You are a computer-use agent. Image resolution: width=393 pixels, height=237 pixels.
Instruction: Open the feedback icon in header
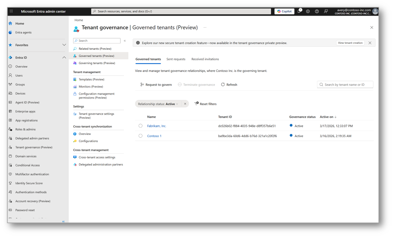click(326, 11)
